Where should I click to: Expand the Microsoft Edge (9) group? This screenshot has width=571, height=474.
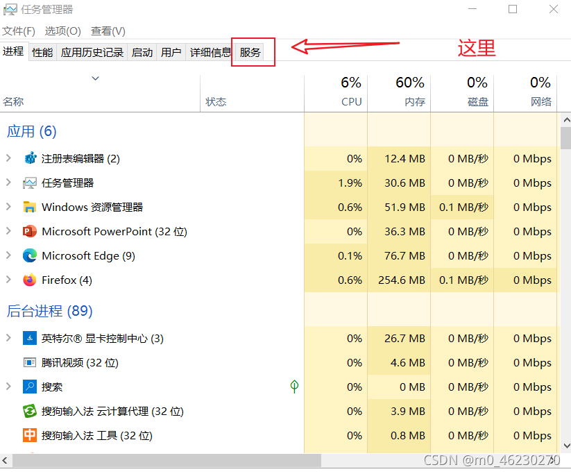8,255
